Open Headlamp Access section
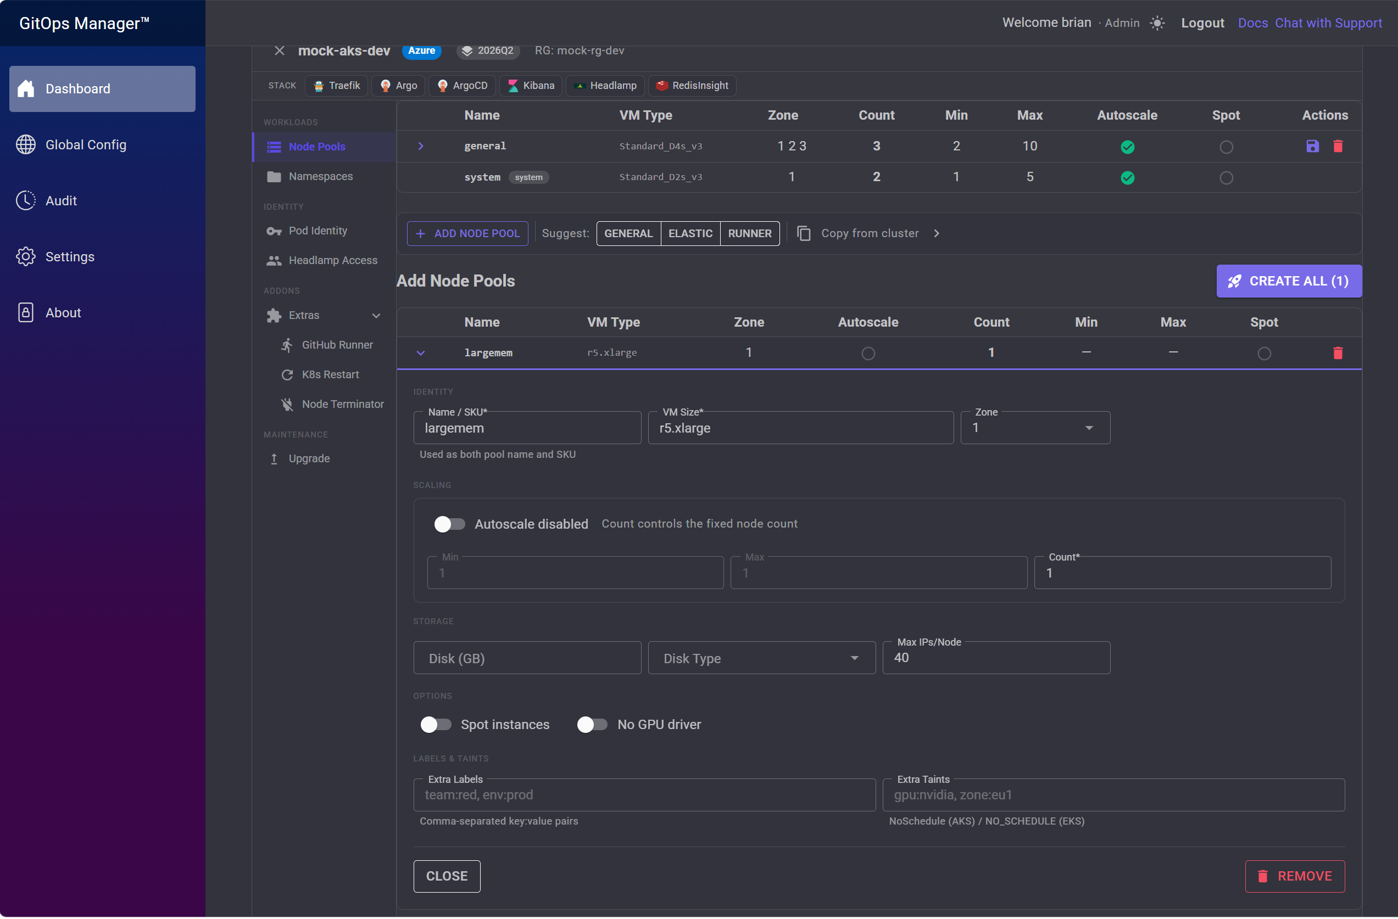Image resolution: width=1398 pixels, height=919 pixels. tap(324, 260)
